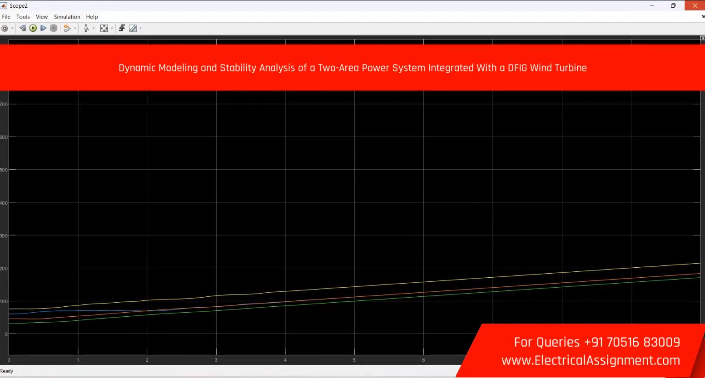Open the View menu
Image resolution: width=705 pixels, height=378 pixels.
[42, 17]
